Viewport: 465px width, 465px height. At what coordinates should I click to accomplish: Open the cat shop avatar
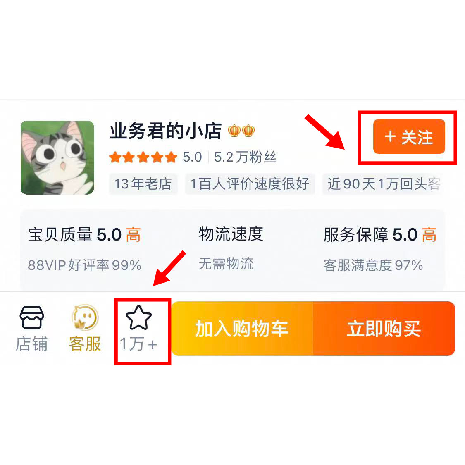coord(57,157)
